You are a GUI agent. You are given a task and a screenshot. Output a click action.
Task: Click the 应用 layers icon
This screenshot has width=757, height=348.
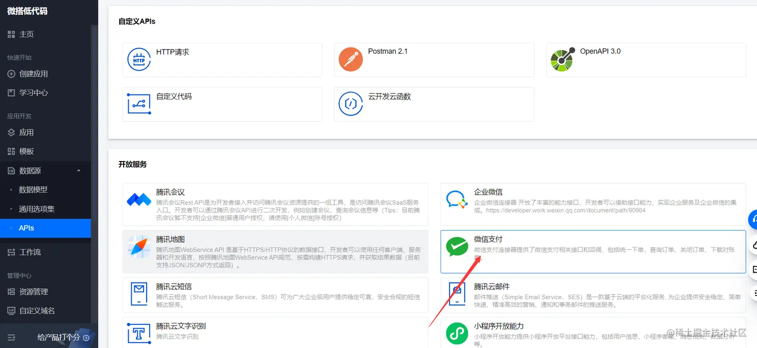12,132
